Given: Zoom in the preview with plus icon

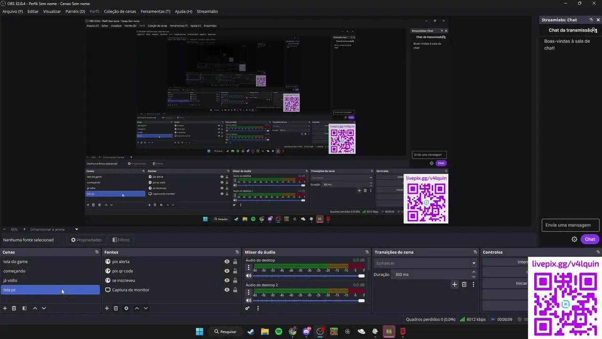Looking at the screenshot, I should click(24, 229).
